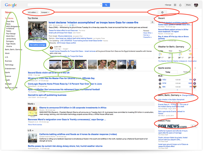
Task: Open the World » section heading
Action: [31, 104]
